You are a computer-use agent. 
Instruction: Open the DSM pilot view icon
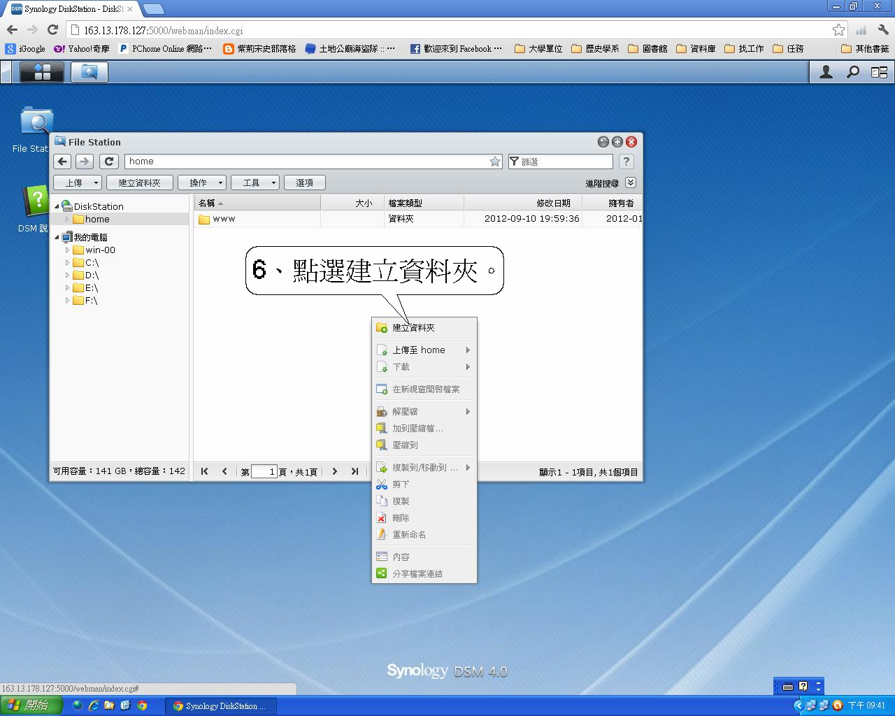point(879,72)
